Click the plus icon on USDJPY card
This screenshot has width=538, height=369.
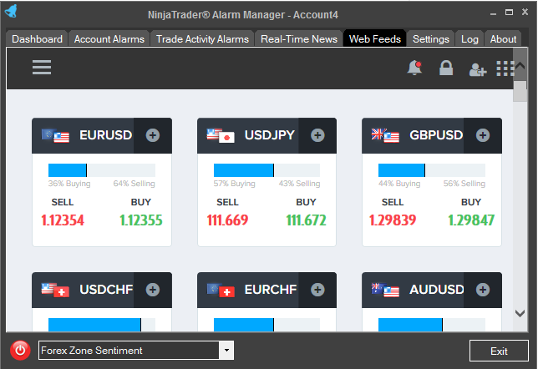(317, 135)
